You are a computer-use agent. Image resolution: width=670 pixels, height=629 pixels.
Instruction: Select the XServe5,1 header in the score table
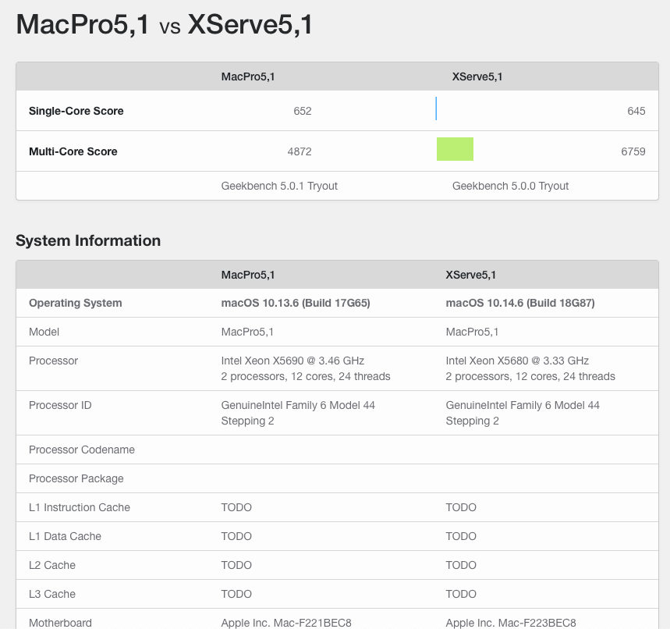tap(477, 76)
